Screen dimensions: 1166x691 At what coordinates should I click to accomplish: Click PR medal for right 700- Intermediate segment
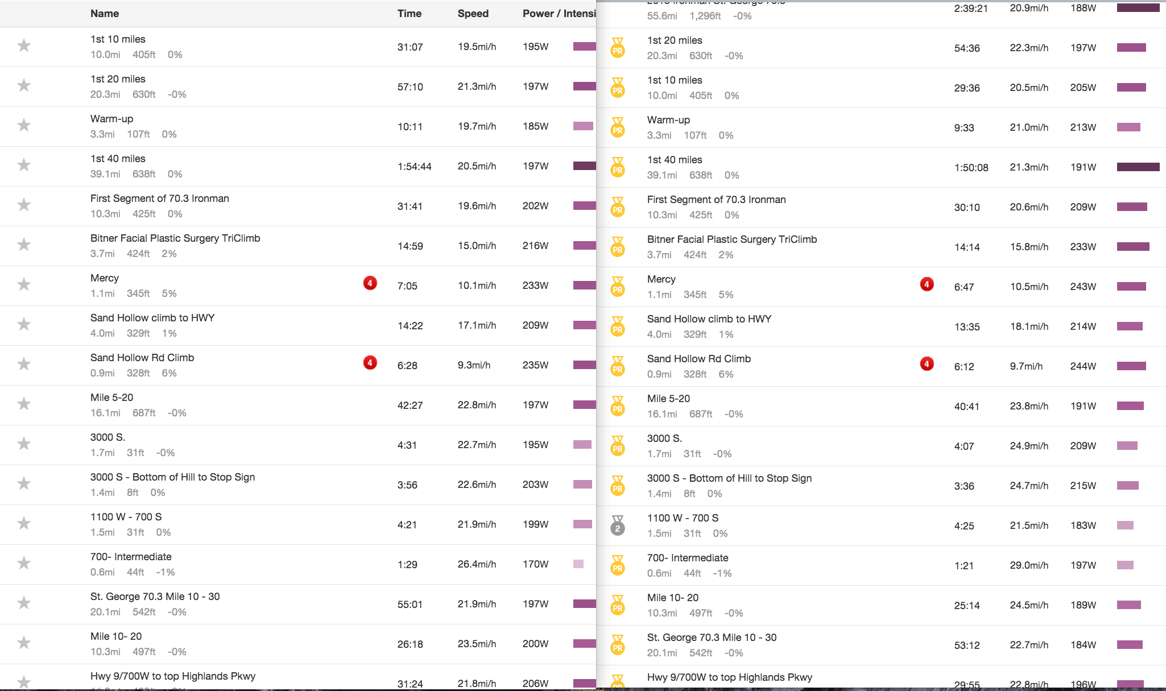[618, 565]
